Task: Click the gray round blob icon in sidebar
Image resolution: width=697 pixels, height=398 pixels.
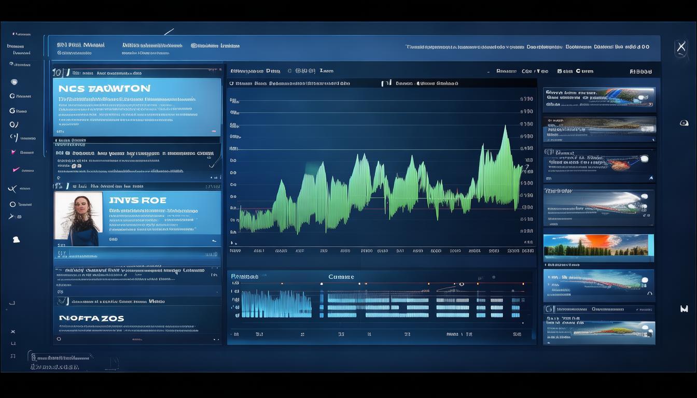Action: point(14,82)
